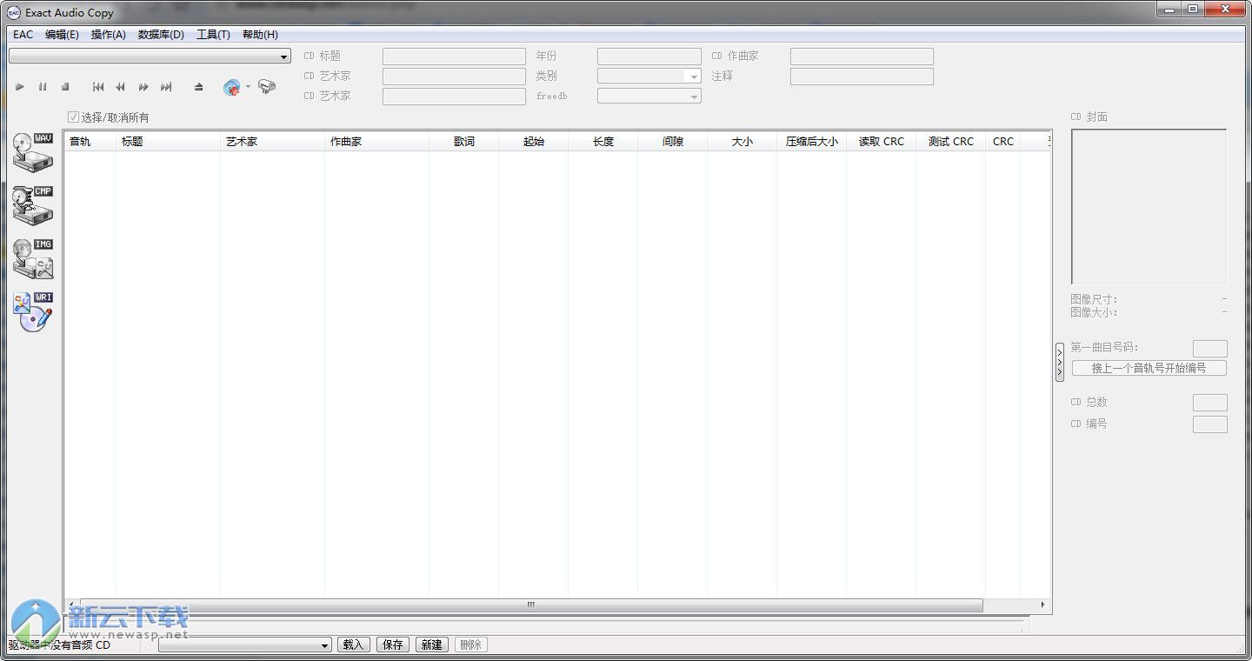1252x661 pixels.
Task: Sort by the 音轨 column header
Action: tap(90, 141)
